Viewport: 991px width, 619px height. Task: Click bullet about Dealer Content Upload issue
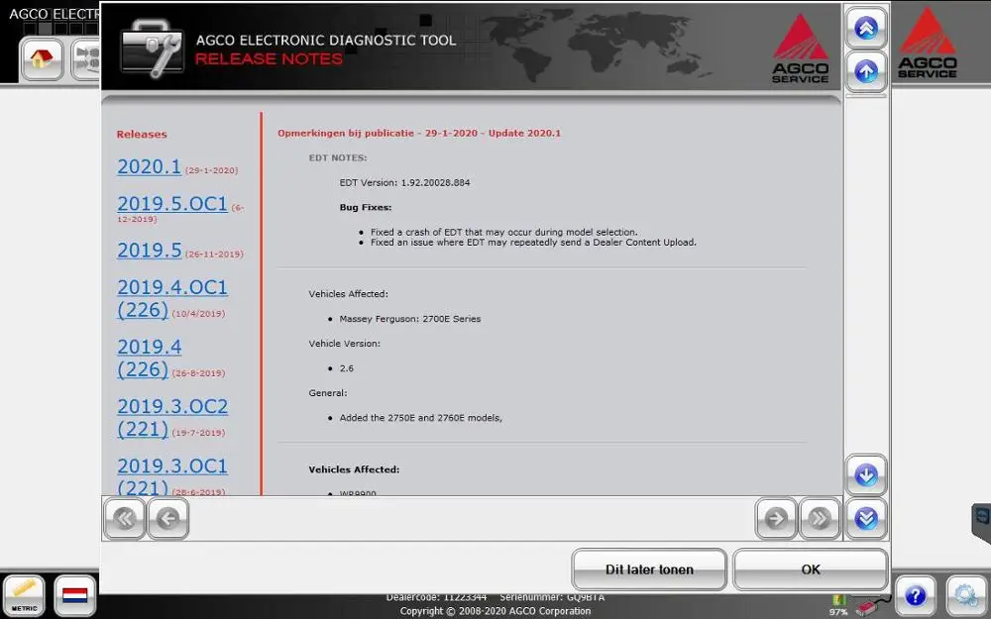pyautogui.click(x=533, y=242)
